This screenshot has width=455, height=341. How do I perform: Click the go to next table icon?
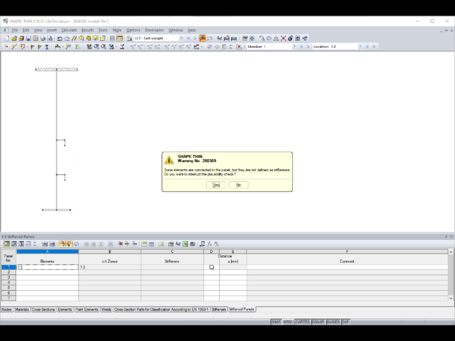(52, 244)
